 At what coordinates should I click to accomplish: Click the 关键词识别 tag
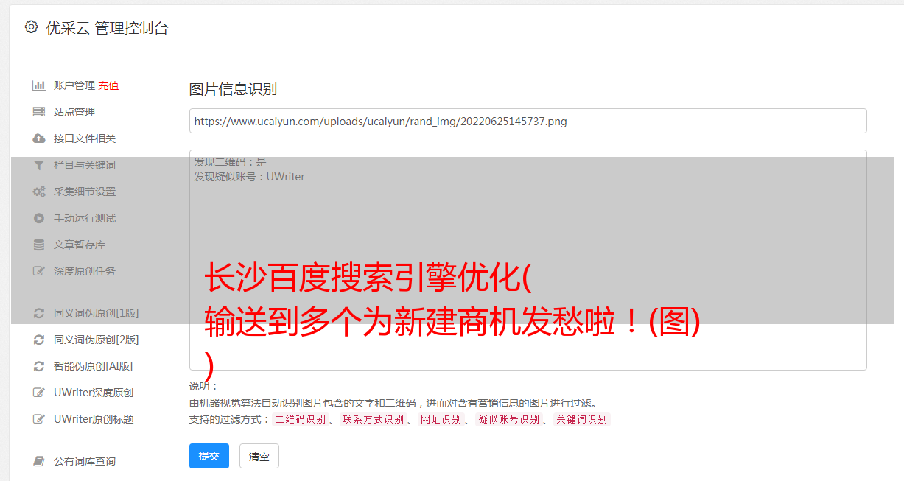pyautogui.click(x=582, y=419)
